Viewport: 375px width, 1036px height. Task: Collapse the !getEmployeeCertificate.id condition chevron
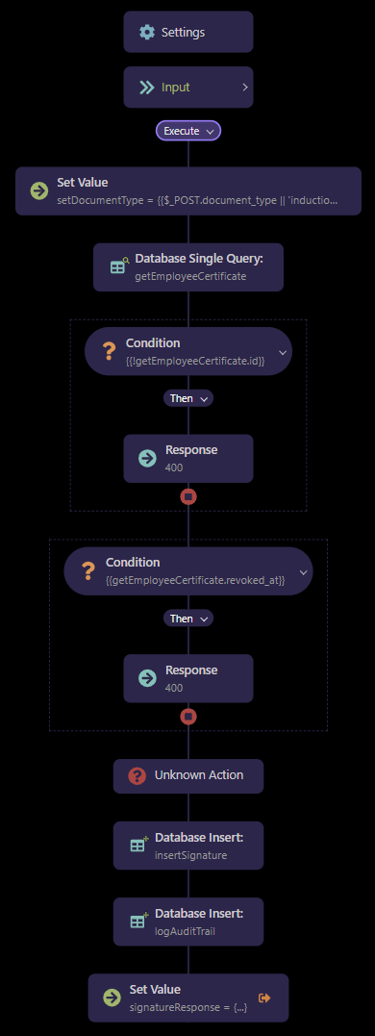coord(283,352)
